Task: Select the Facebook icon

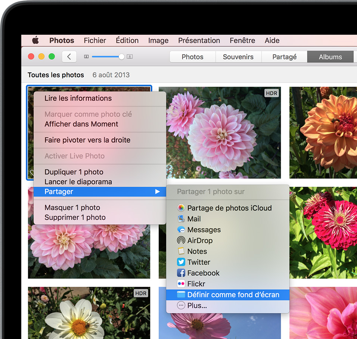Action: (x=181, y=273)
